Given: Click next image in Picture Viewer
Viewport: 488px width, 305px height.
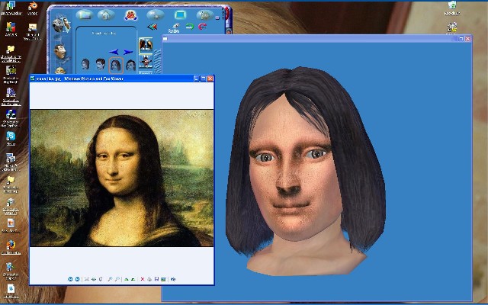Looking at the screenshot, I should (77, 279).
